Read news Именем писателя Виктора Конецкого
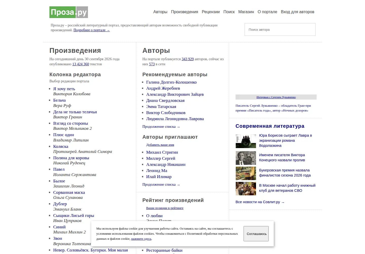365x254 pixels. pyautogui.click(x=282, y=157)
